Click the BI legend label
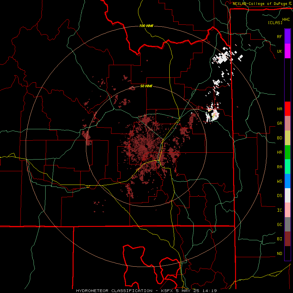293x293 pixels. point(280,239)
